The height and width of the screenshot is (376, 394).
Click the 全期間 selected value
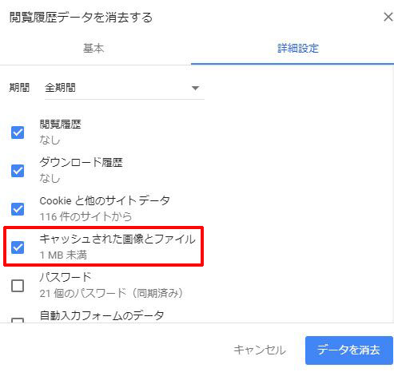pyautogui.click(x=60, y=88)
